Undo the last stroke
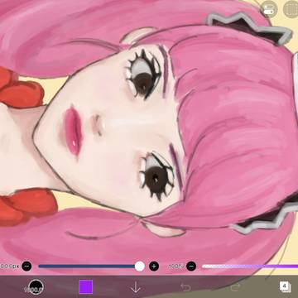Viewport: 298px width, 298px height. click(185, 287)
